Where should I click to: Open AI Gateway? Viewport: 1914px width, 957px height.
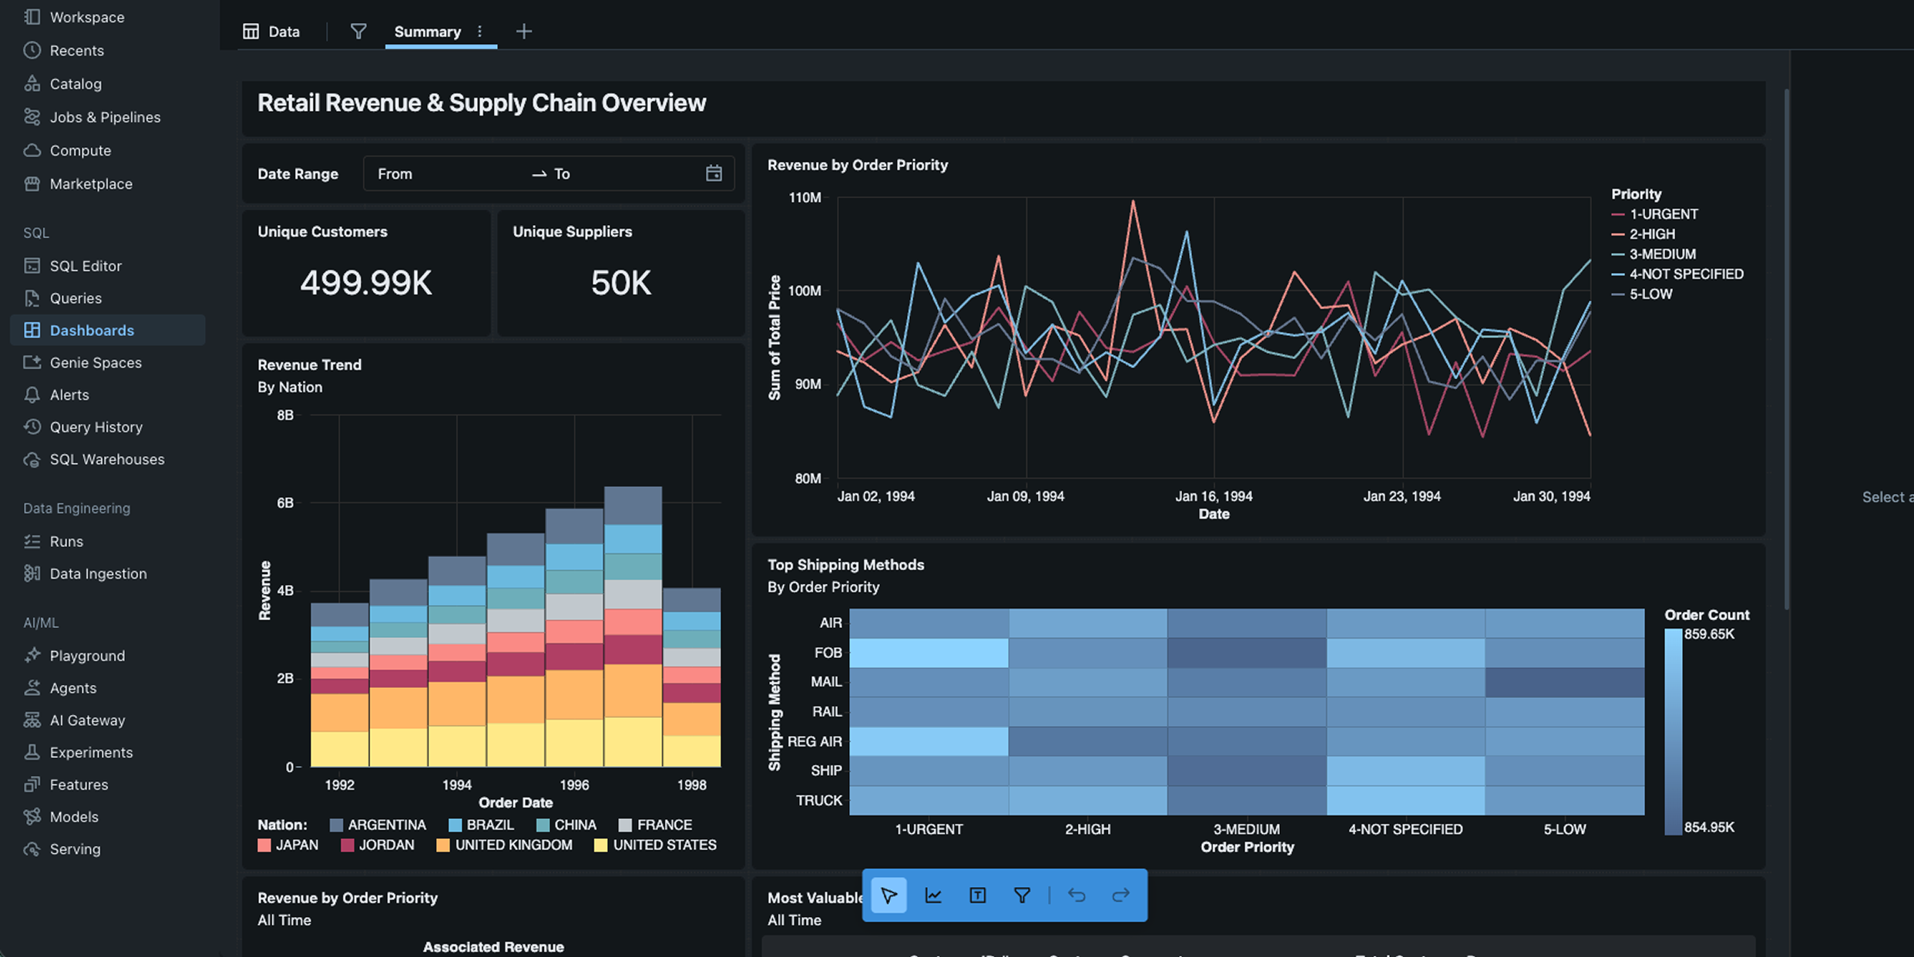tap(74, 720)
